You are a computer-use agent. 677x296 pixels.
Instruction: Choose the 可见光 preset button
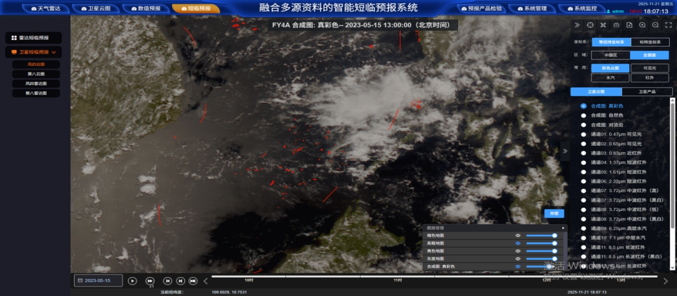pyautogui.click(x=650, y=68)
